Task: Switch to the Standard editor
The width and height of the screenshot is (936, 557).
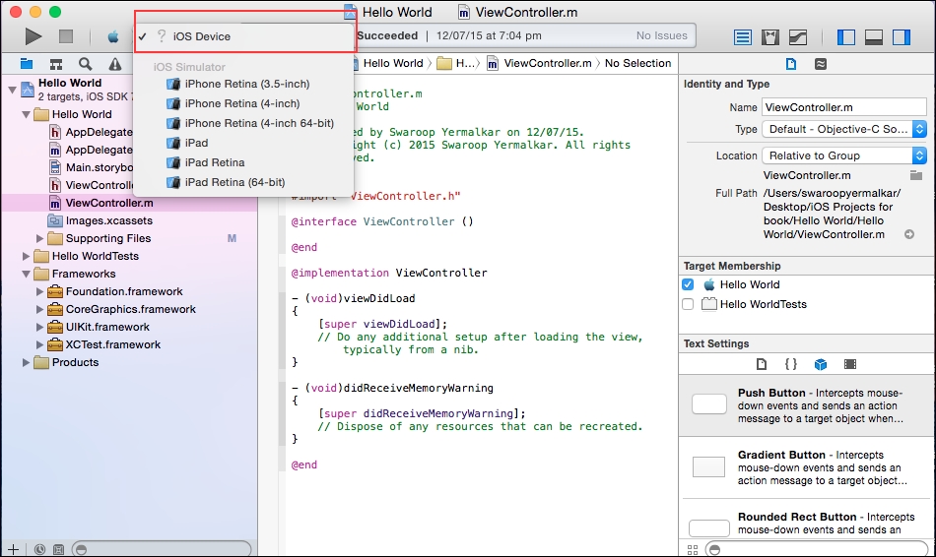Action: coord(743,37)
